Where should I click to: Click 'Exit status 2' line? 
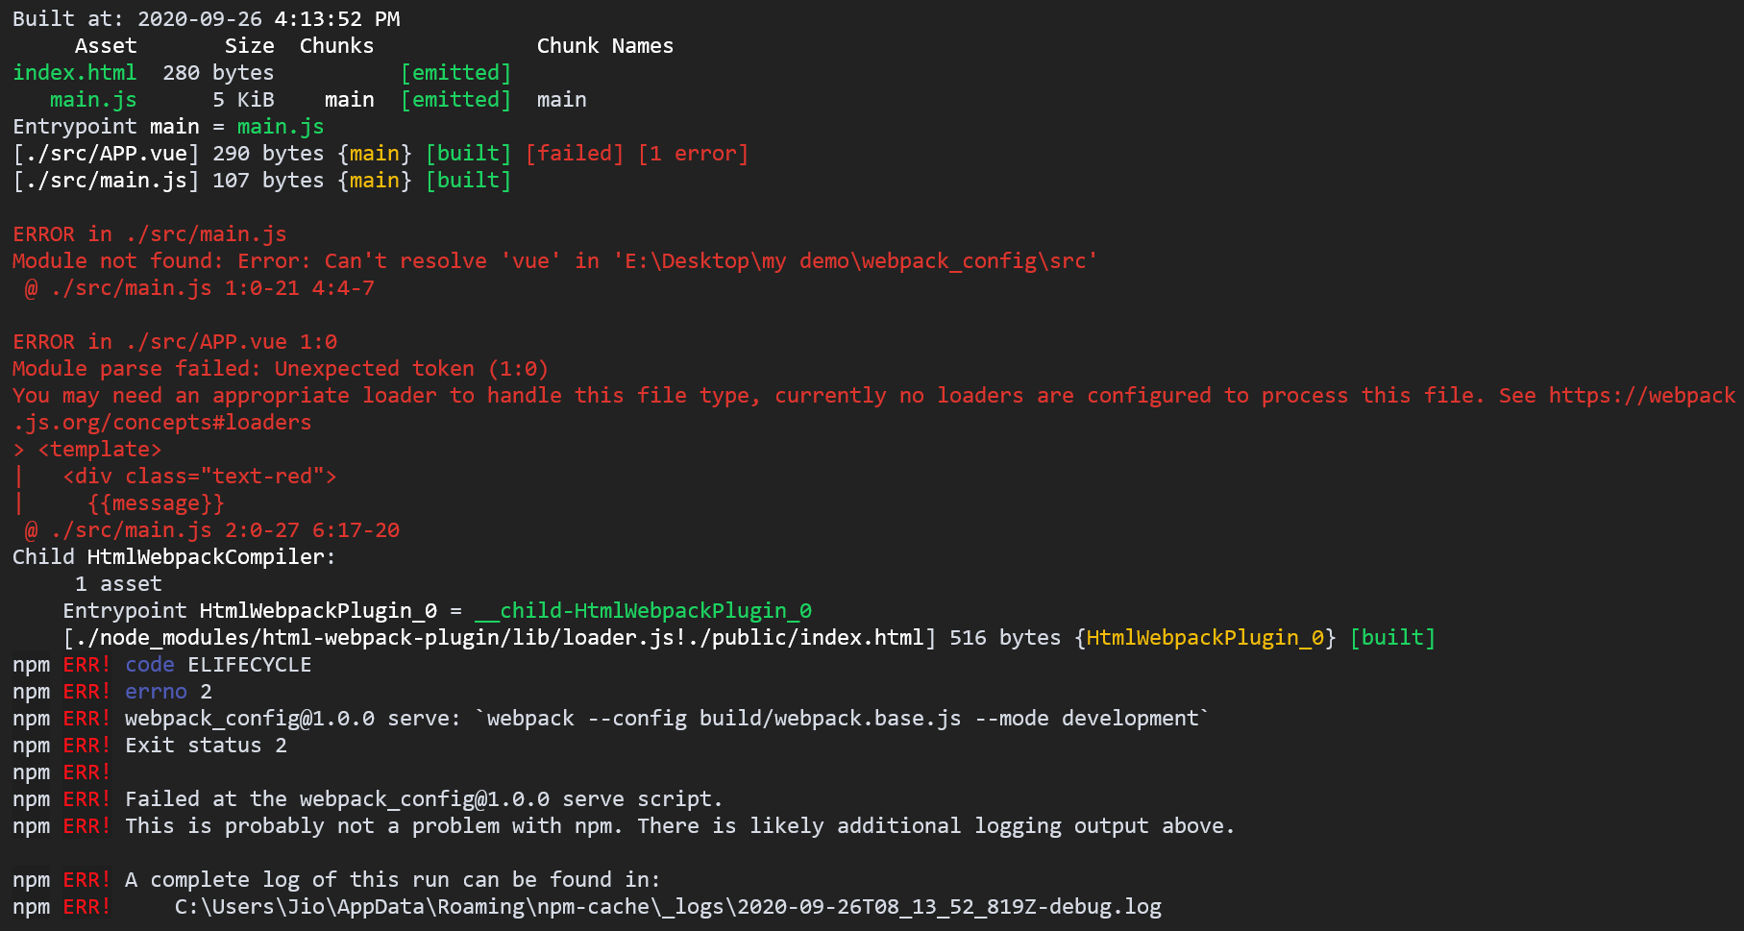click(x=206, y=746)
